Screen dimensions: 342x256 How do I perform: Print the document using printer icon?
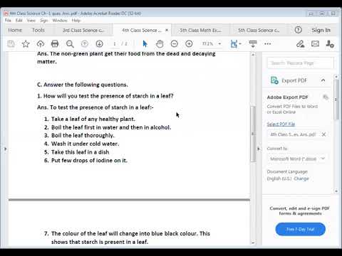click(55, 44)
